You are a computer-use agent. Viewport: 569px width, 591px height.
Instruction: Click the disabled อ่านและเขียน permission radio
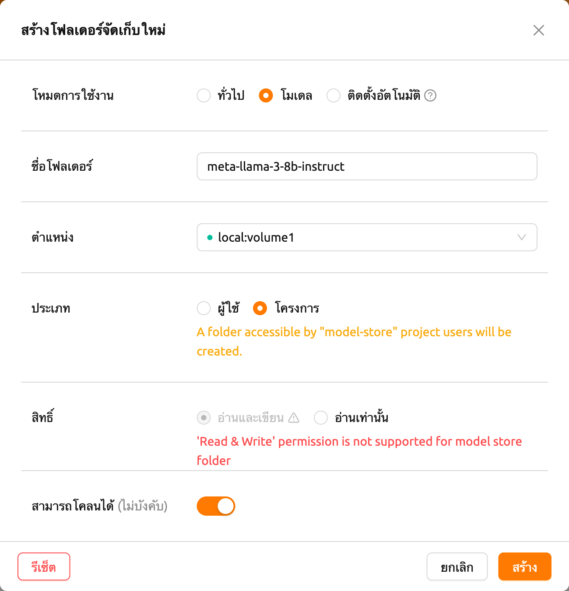(x=204, y=418)
